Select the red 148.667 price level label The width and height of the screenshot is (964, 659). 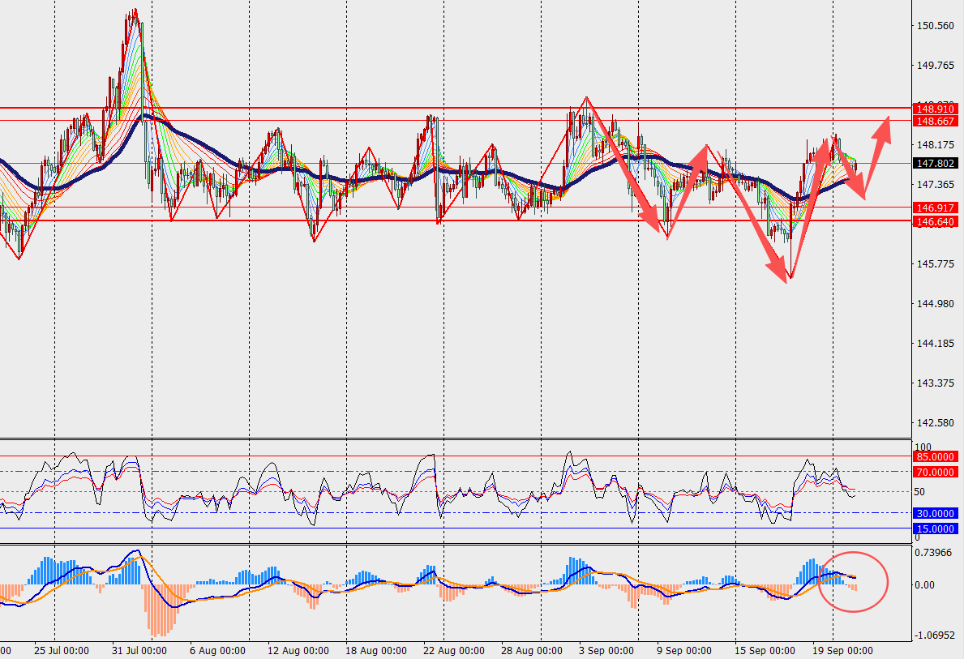pyautogui.click(x=936, y=121)
